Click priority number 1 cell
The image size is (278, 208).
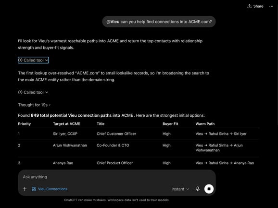(19, 134)
